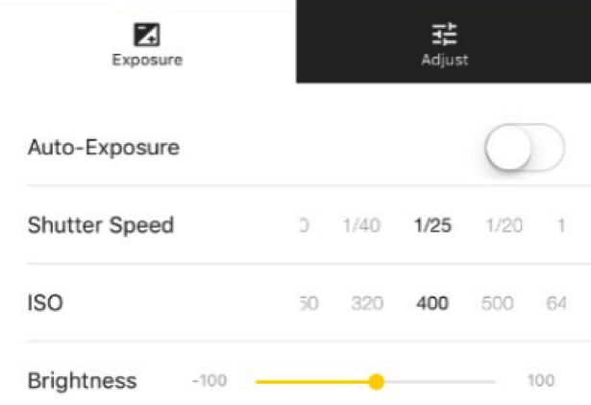Set Brightness to the -100 minimum label
The width and height of the screenshot is (591, 405).
tap(209, 381)
